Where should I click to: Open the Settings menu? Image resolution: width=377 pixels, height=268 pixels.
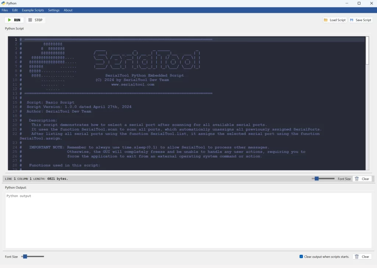point(54,10)
